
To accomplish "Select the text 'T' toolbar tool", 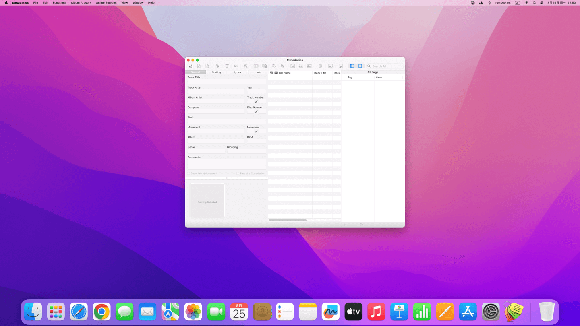I will (x=227, y=66).
